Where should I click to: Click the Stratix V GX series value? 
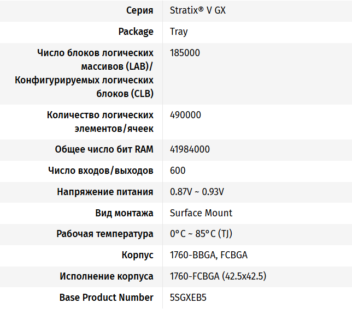[x=197, y=10]
